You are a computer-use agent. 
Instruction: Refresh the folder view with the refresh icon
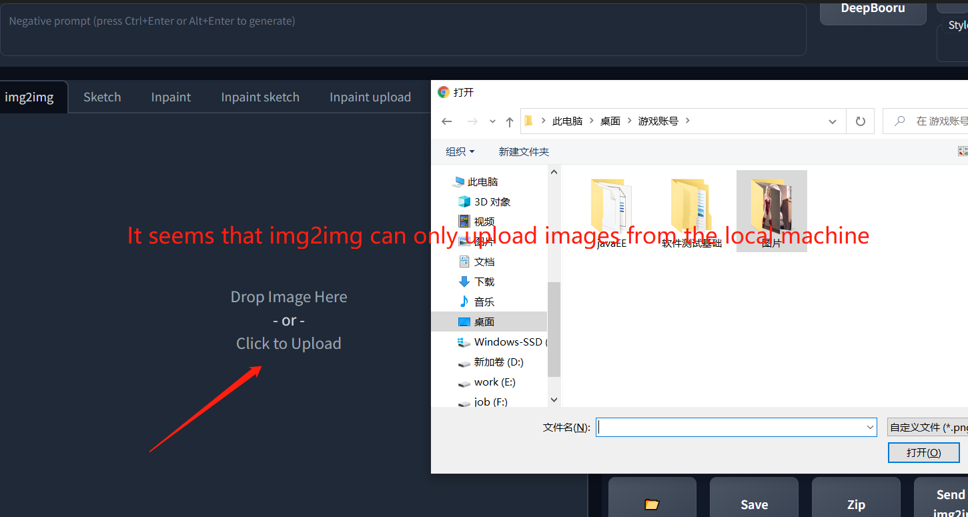[859, 121]
